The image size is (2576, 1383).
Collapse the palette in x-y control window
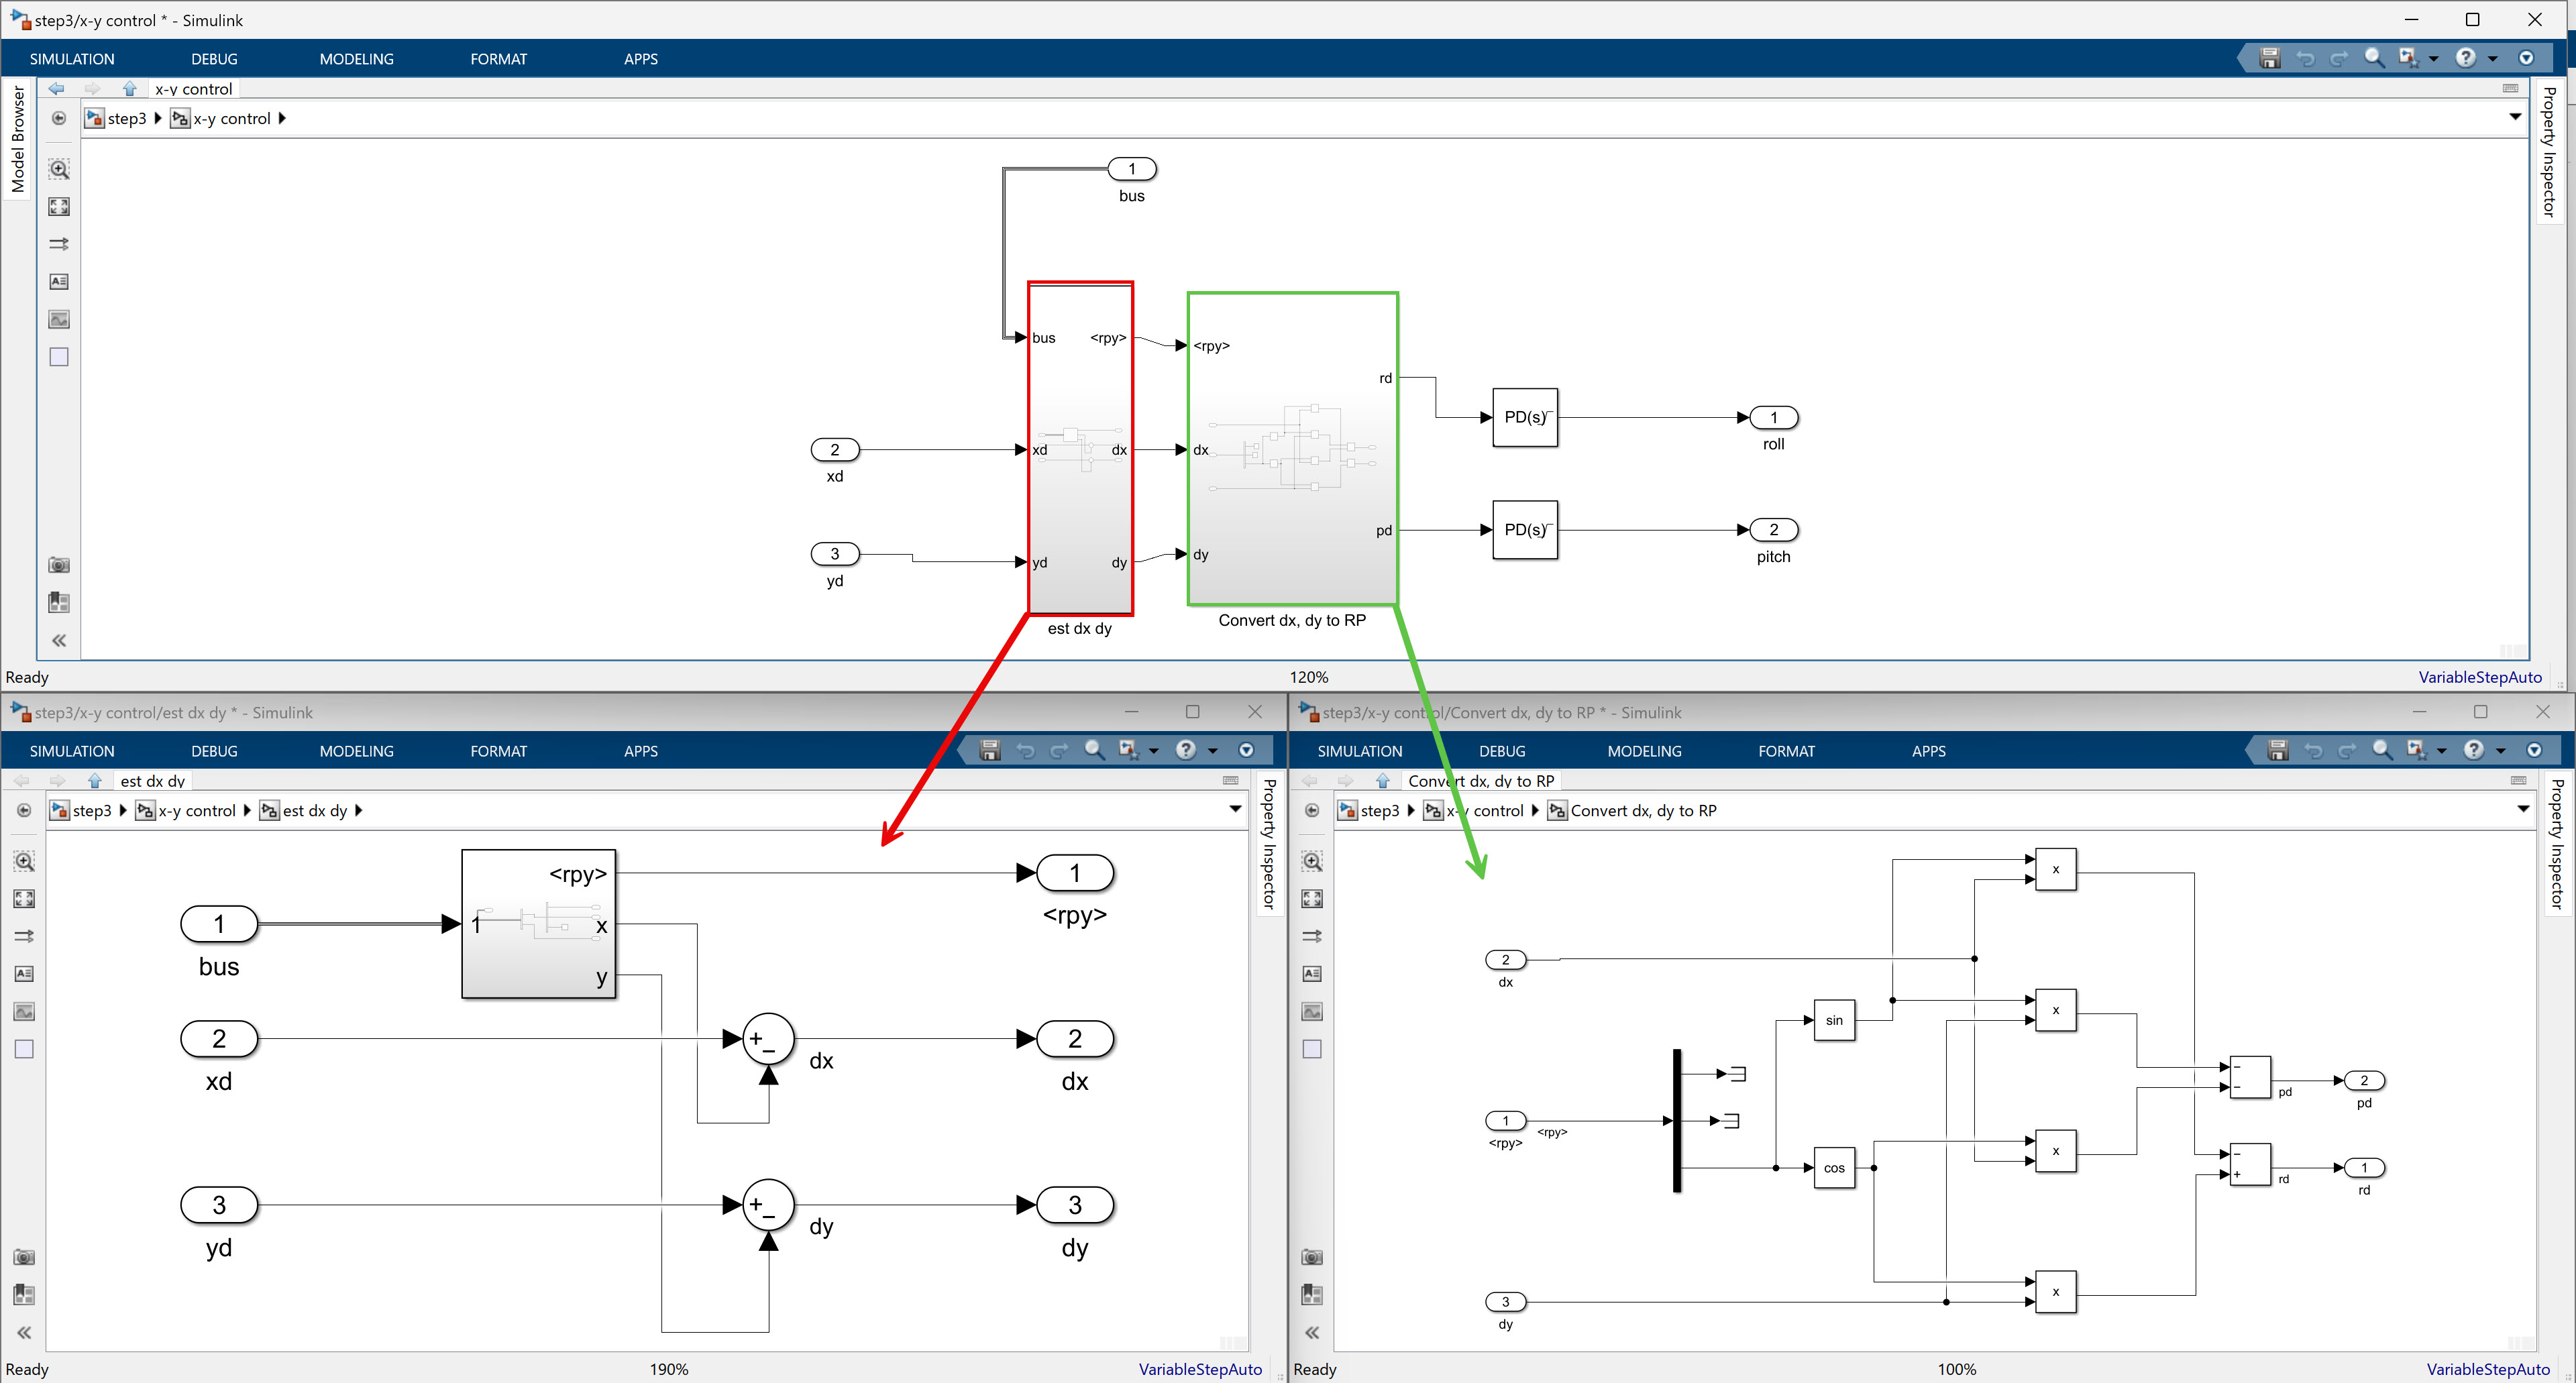[59, 641]
